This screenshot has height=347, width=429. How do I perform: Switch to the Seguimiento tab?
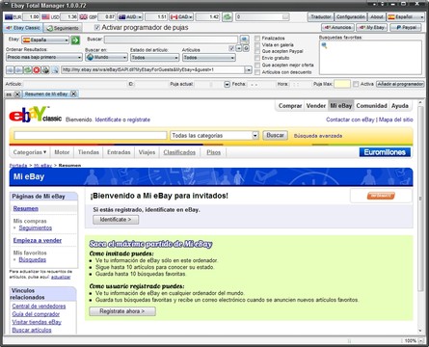(63, 28)
